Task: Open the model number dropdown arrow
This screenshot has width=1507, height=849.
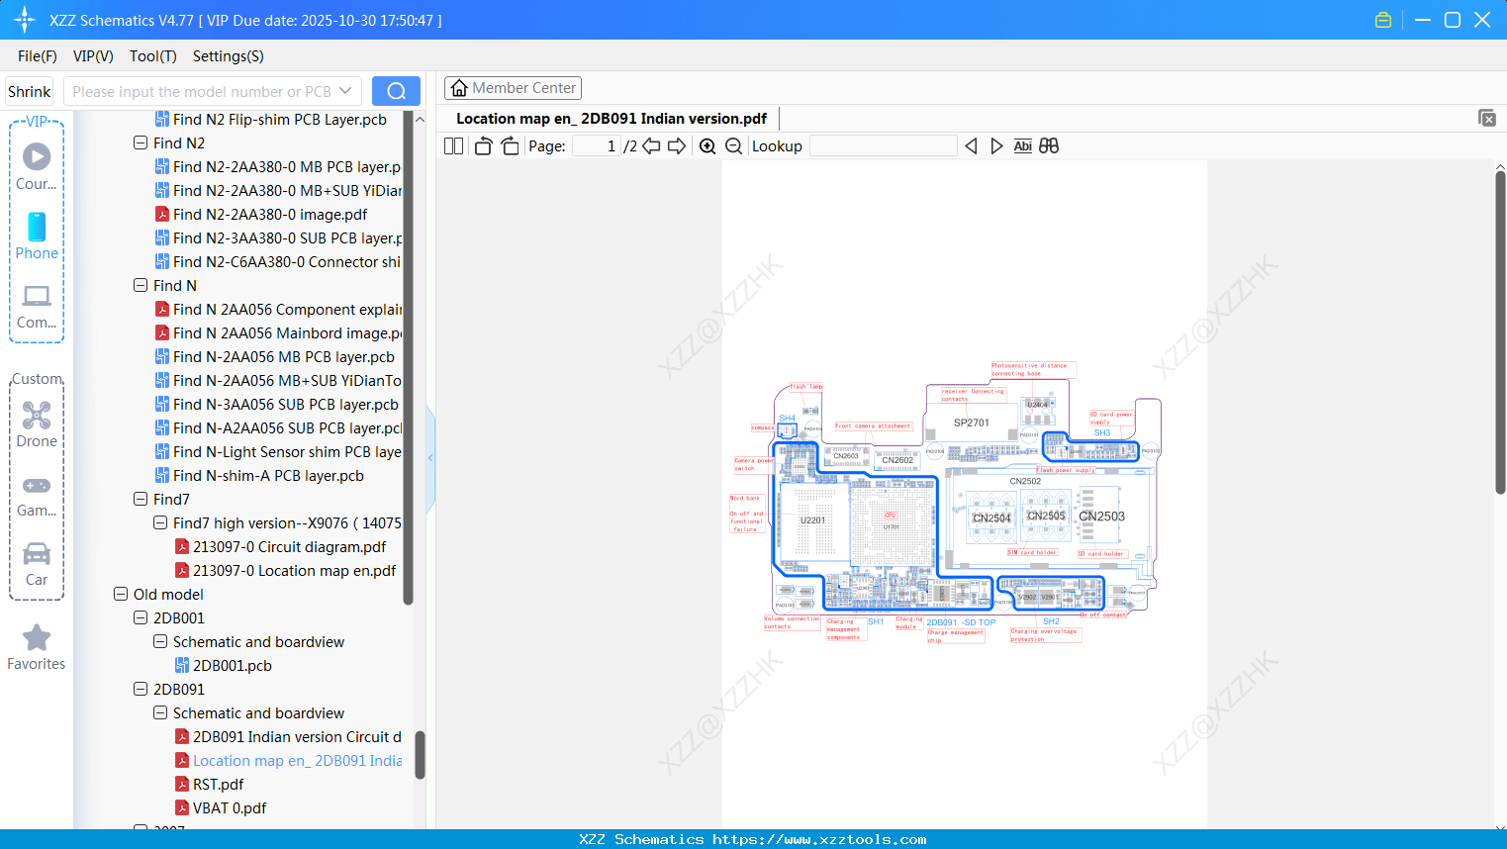Action: 345,91
